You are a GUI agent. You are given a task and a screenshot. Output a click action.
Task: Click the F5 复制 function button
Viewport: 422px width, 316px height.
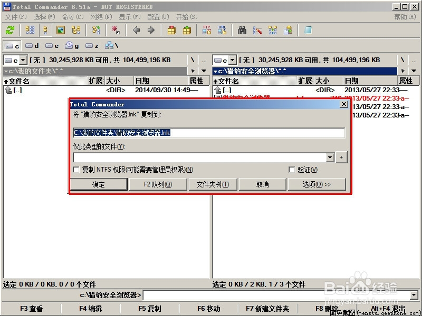[x=150, y=309]
